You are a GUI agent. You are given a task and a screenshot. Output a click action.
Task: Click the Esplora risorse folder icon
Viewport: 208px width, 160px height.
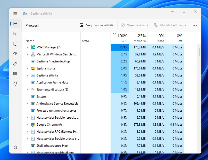coord(33,68)
